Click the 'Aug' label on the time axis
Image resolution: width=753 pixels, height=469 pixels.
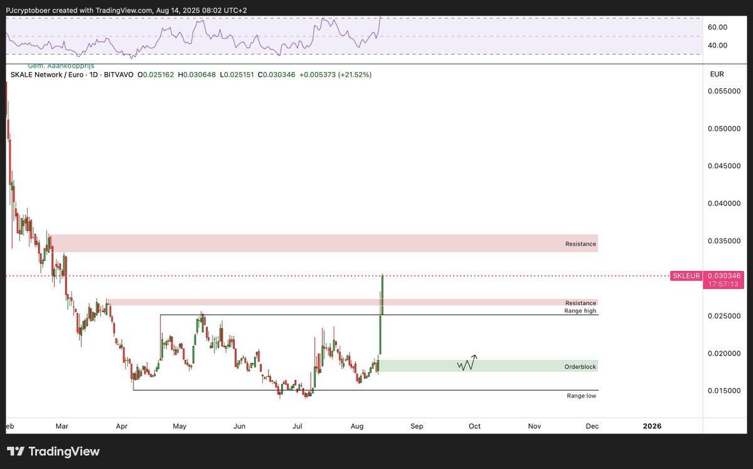[x=357, y=426]
